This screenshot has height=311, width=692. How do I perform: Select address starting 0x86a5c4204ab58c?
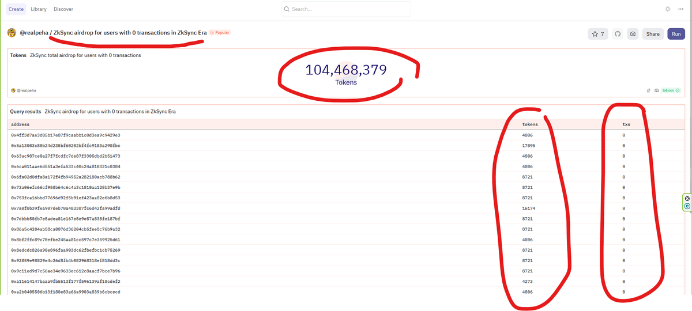tap(66, 229)
